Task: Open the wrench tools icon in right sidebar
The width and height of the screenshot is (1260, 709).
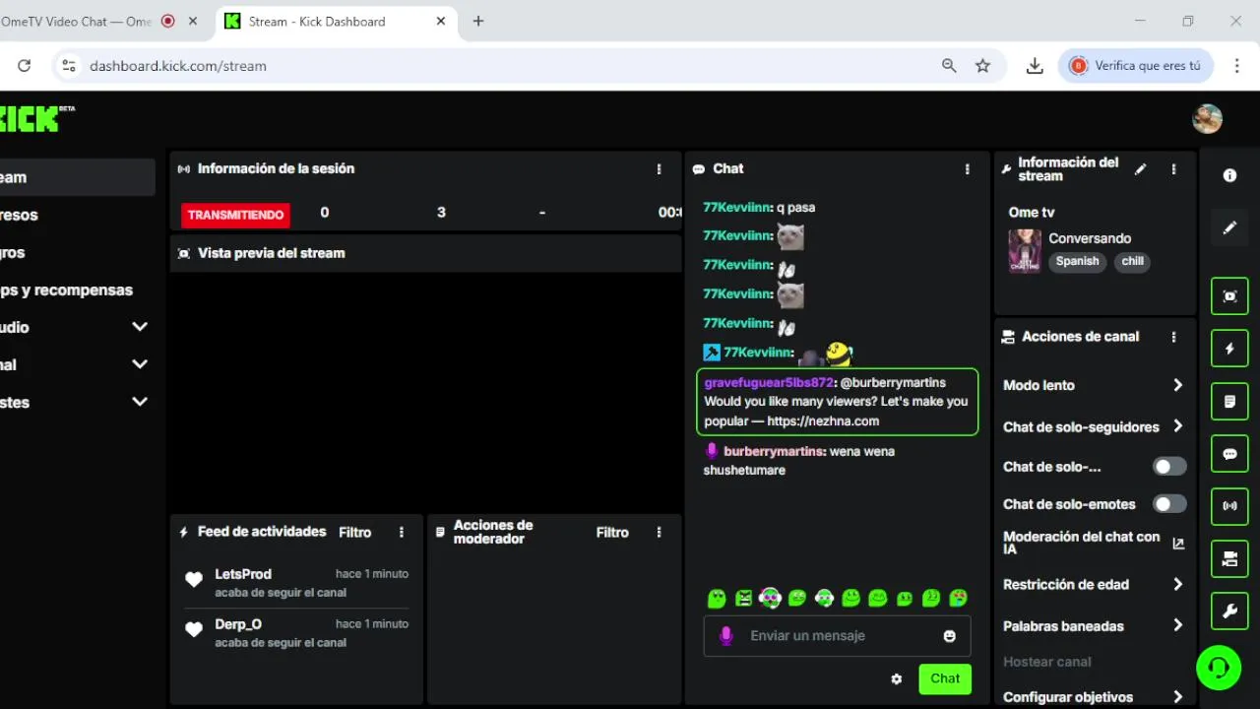Action: point(1229,612)
